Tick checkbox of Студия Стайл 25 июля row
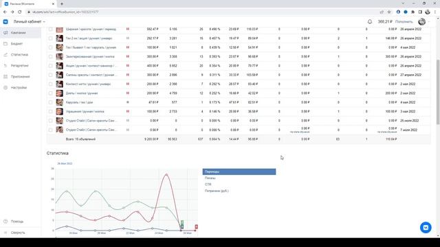The image size is (440, 247). (50, 121)
